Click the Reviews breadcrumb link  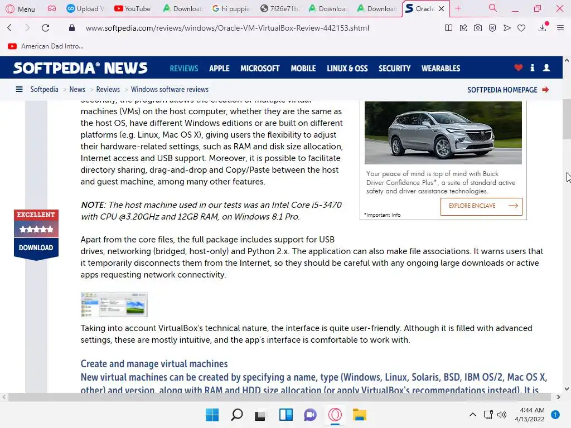[x=108, y=90]
